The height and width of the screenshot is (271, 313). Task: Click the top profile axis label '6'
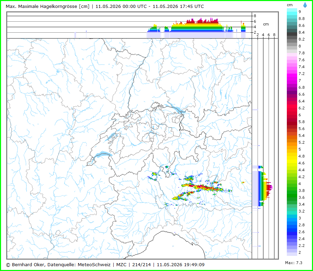click(255, 21)
